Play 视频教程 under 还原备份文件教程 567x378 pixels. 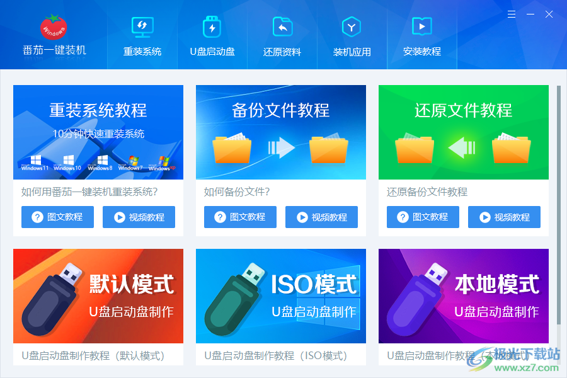pyautogui.click(x=504, y=217)
